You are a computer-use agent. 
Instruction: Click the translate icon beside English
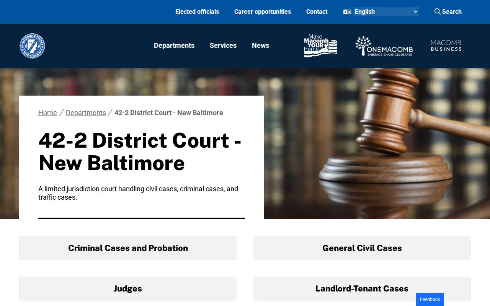347,12
